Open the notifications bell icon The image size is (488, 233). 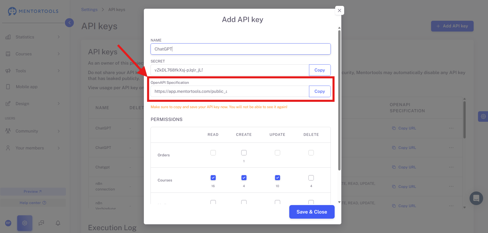58,223
